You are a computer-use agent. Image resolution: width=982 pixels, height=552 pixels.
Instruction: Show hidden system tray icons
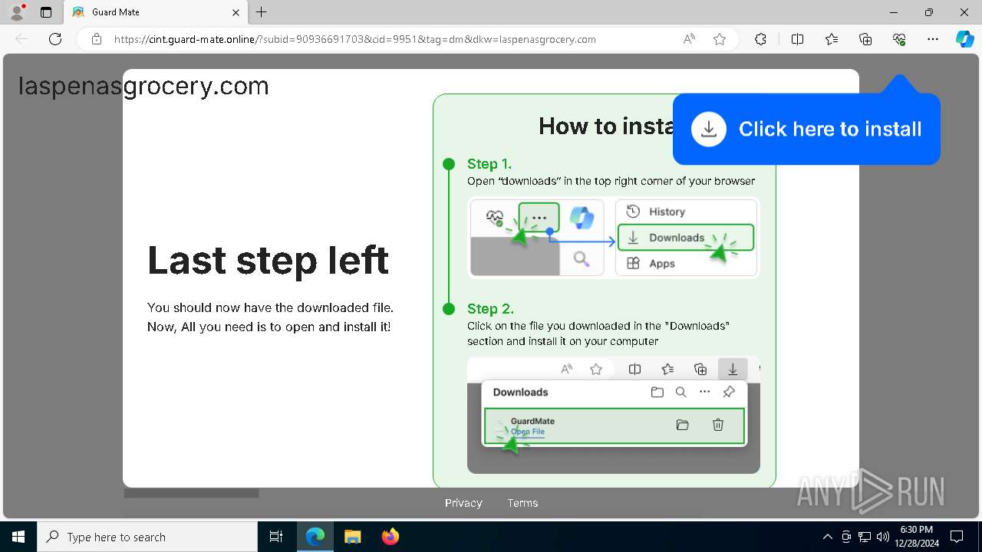click(827, 537)
